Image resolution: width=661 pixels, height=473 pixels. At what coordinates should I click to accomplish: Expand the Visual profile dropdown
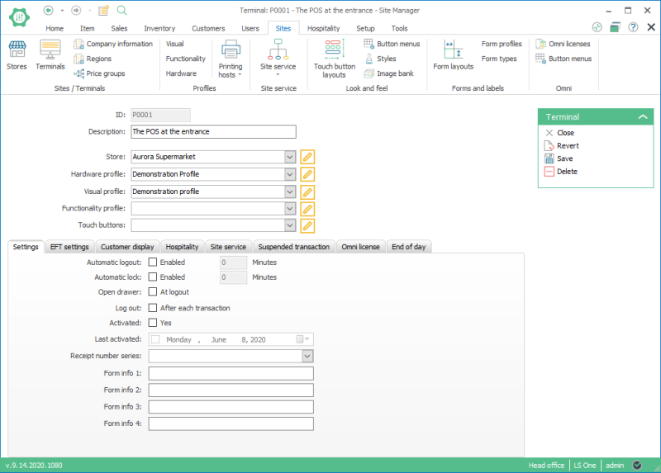pos(289,192)
